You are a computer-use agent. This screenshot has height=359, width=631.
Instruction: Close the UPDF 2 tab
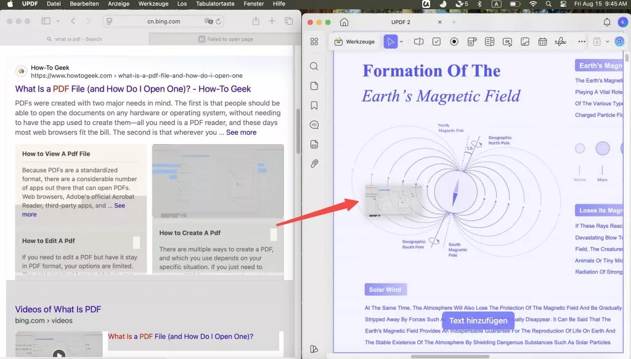coord(440,22)
